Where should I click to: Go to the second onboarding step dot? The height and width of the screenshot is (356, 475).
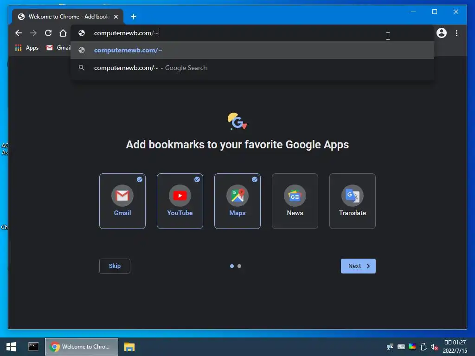coord(239,266)
